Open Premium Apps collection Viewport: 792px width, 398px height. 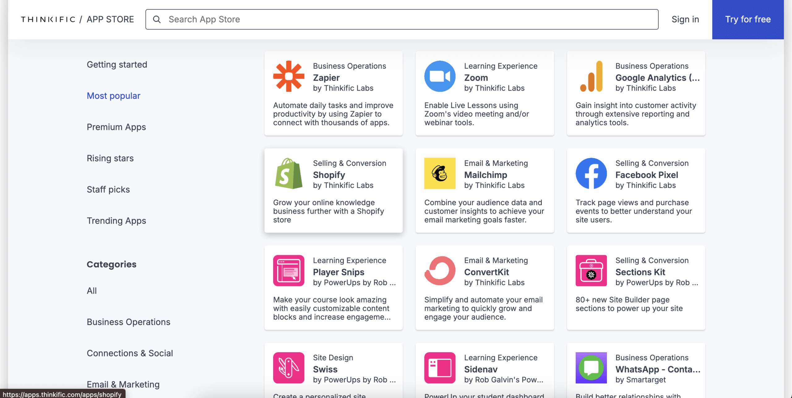(116, 127)
